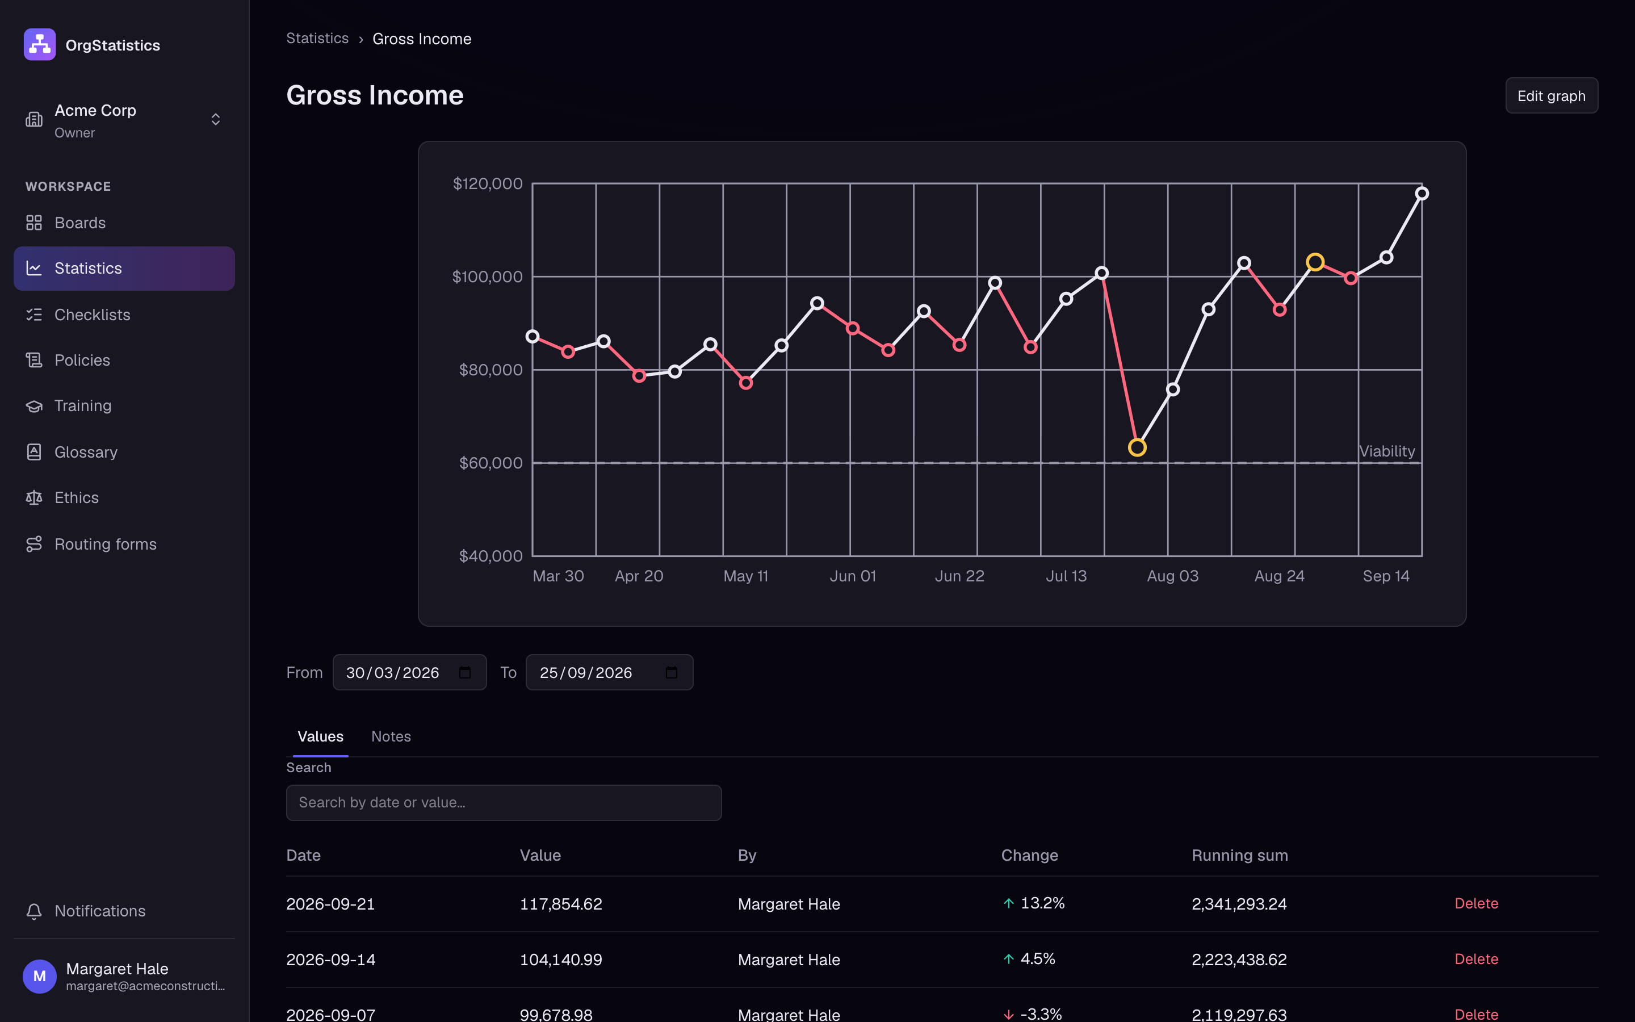Switch to the Notes tab
The image size is (1635, 1022).
click(x=391, y=736)
